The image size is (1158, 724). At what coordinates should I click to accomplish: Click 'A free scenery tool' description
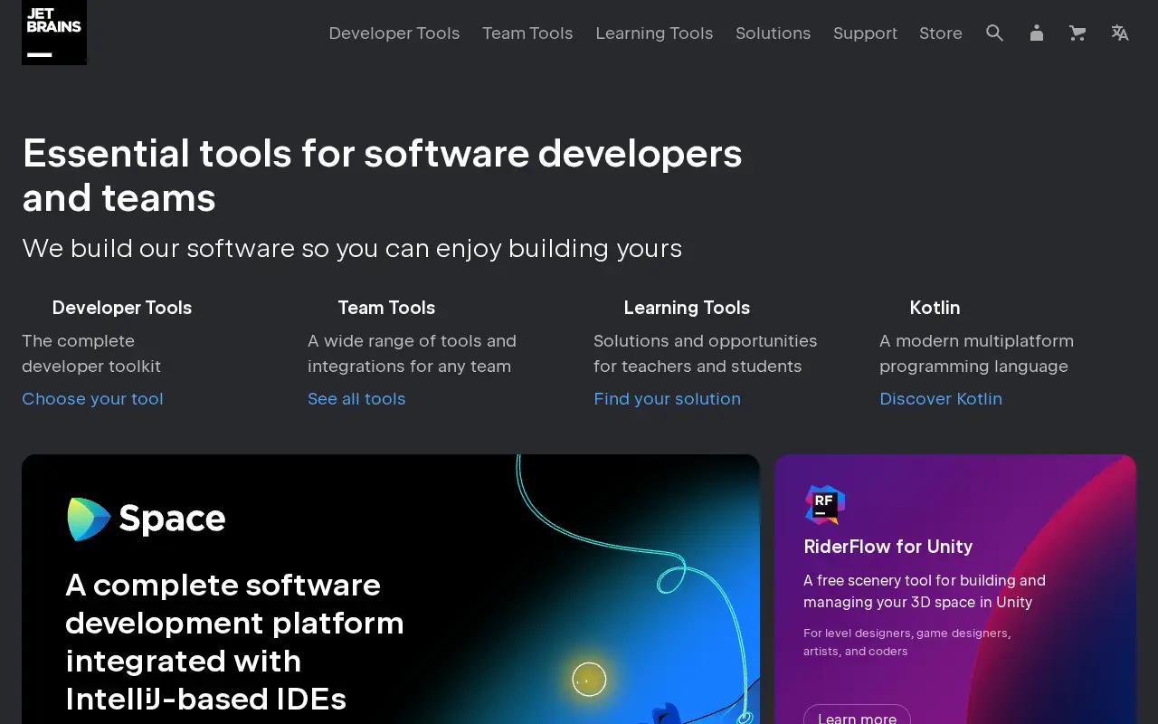925,591
